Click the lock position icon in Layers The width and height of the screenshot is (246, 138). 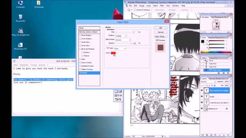(212, 85)
